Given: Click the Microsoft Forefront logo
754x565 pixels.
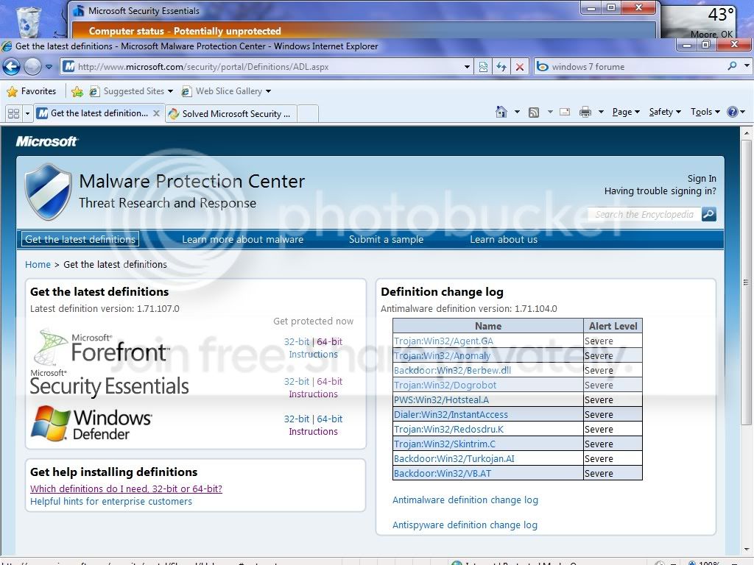Looking at the screenshot, I should [x=102, y=347].
